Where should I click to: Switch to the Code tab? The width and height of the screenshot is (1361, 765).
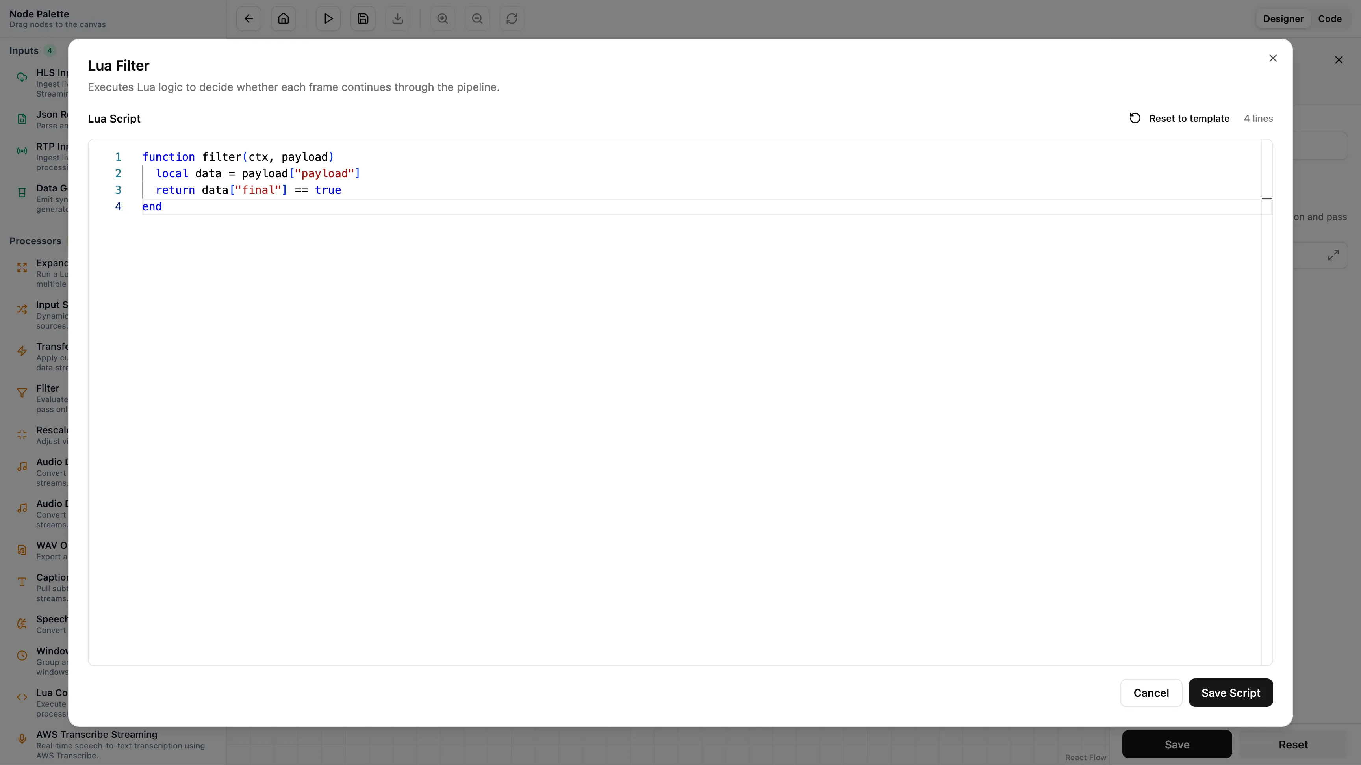click(1331, 19)
